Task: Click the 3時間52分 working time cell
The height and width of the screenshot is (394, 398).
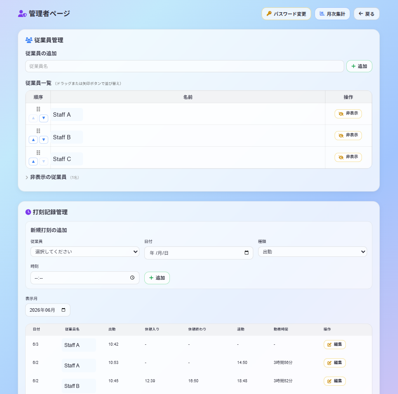Action: pyautogui.click(x=283, y=381)
